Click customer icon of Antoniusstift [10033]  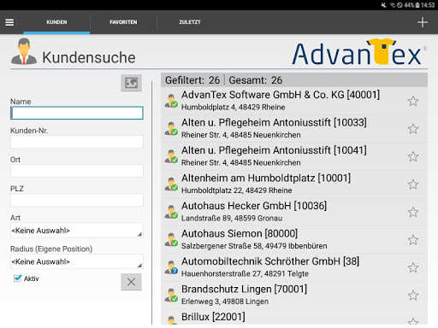pos(171,129)
